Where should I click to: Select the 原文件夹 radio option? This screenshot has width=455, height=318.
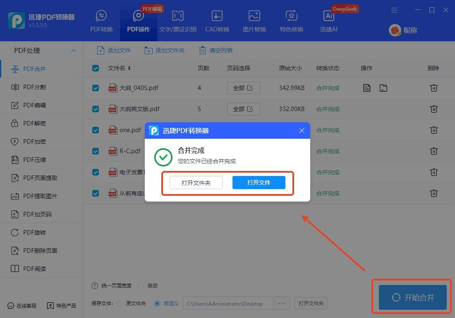tap(119, 304)
